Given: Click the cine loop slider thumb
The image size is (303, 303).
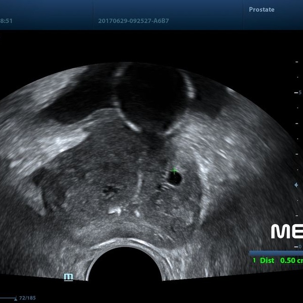Looking at the screenshot, I should point(16,298).
